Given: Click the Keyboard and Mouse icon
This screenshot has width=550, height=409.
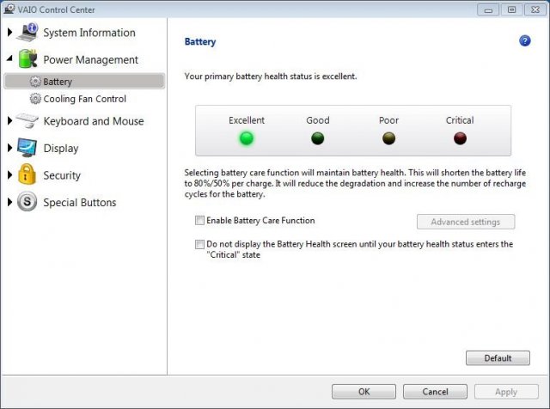Looking at the screenshot, I should click(x=27, y=120).
